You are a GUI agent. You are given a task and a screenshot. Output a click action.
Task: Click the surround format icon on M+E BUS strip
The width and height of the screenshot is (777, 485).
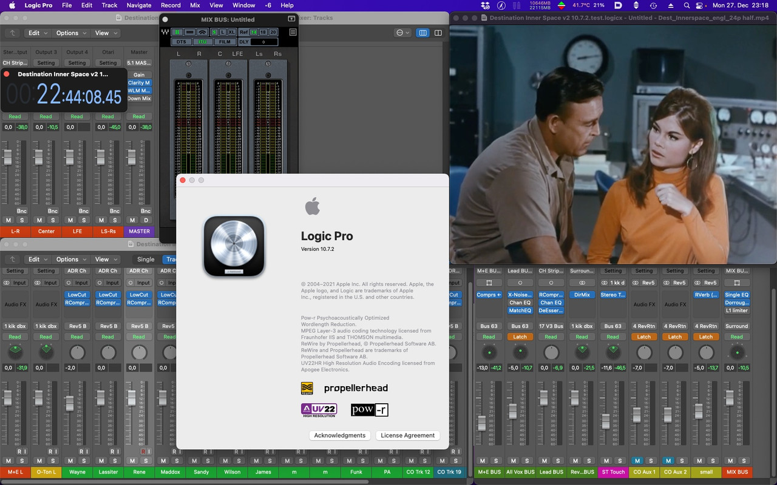pyautogui.click(x=489, y=283)
